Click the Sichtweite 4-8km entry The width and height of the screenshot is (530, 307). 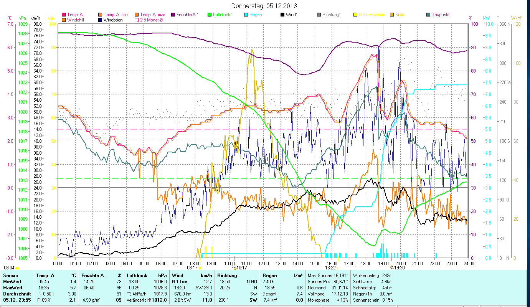coord(372,281)
